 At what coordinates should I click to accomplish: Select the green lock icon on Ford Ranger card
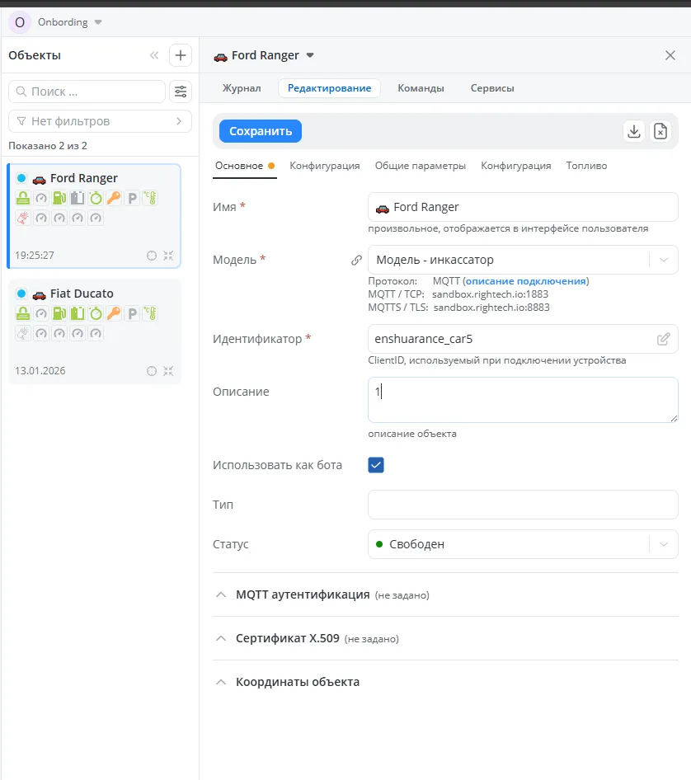[x=23, y=198]
